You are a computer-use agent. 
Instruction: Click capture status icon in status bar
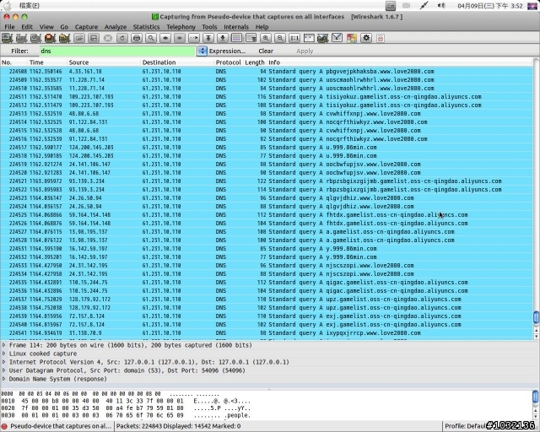click(x=4, y=426)
